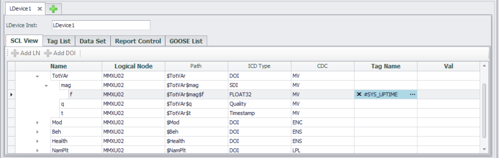Click the green plus add device tab icon
Screen dimensions: 499x158
click(54, 9)
